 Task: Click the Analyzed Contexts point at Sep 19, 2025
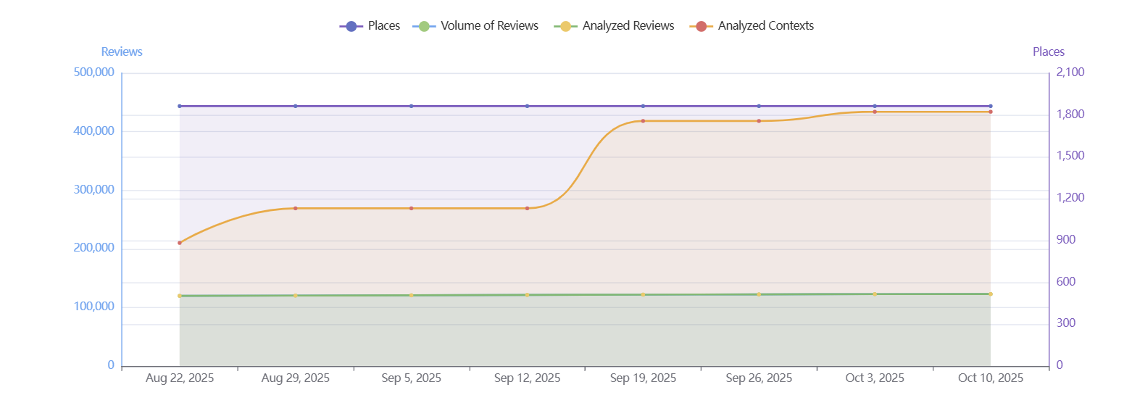[x=643, y=121]
